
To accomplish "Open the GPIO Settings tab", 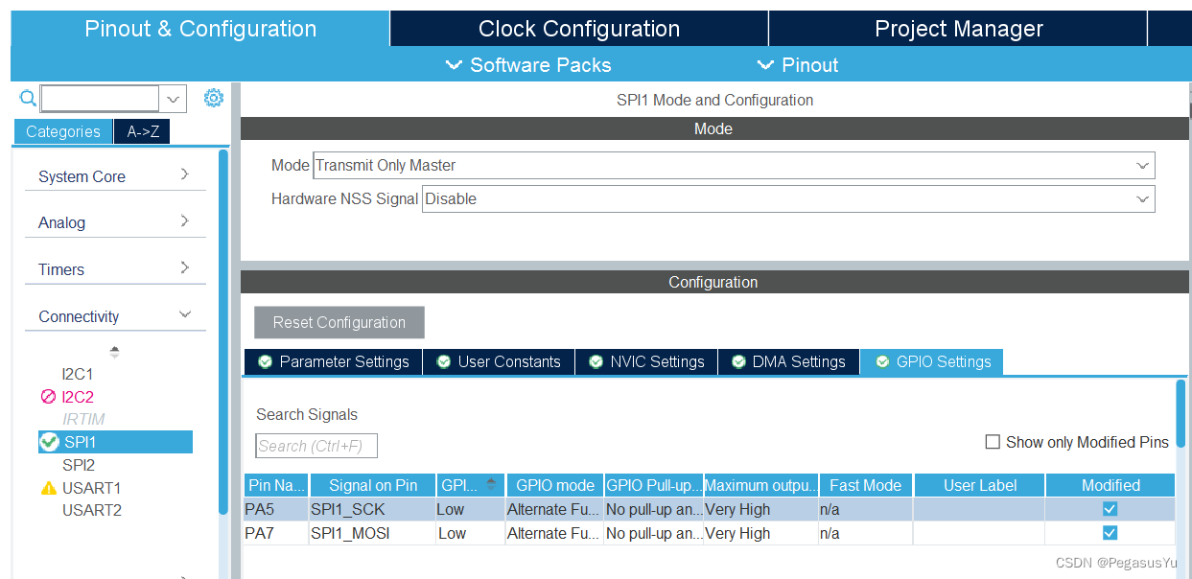I will (x=932, y=361).
